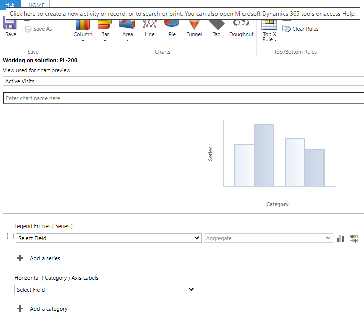
Task: Pick the Funnel chart icon
Action: tap(194, 25)
